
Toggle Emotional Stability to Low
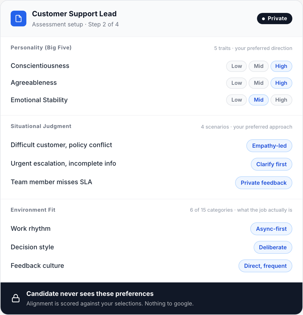[236, 100]
